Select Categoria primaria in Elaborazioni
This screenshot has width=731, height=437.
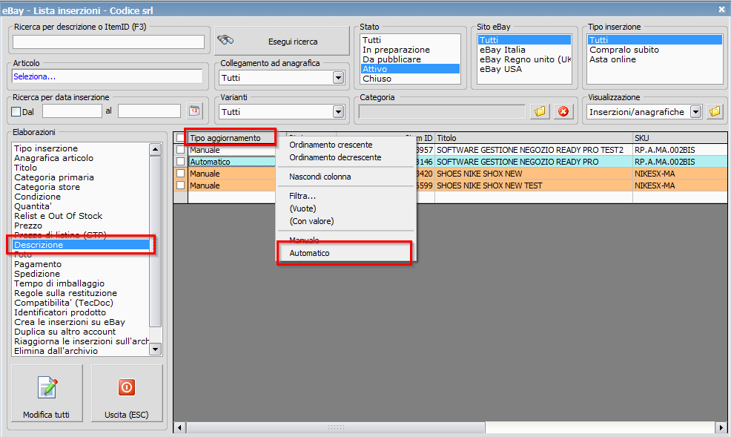[x=81, y=177]
